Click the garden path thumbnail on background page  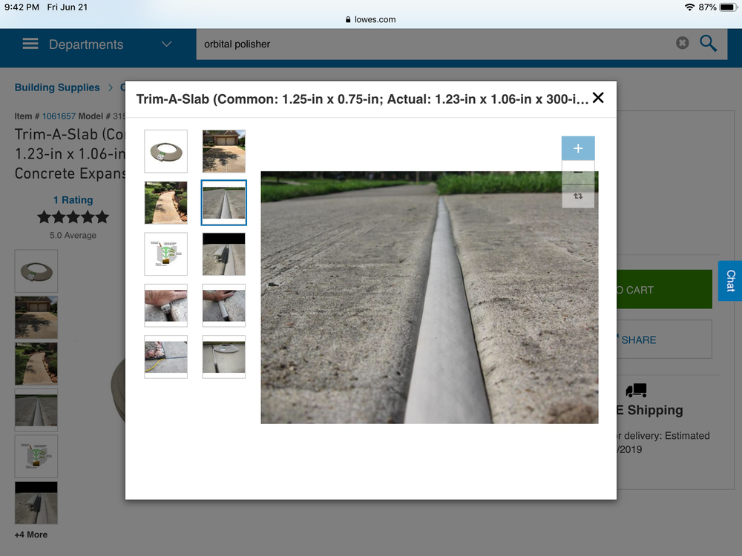point(36,363)
